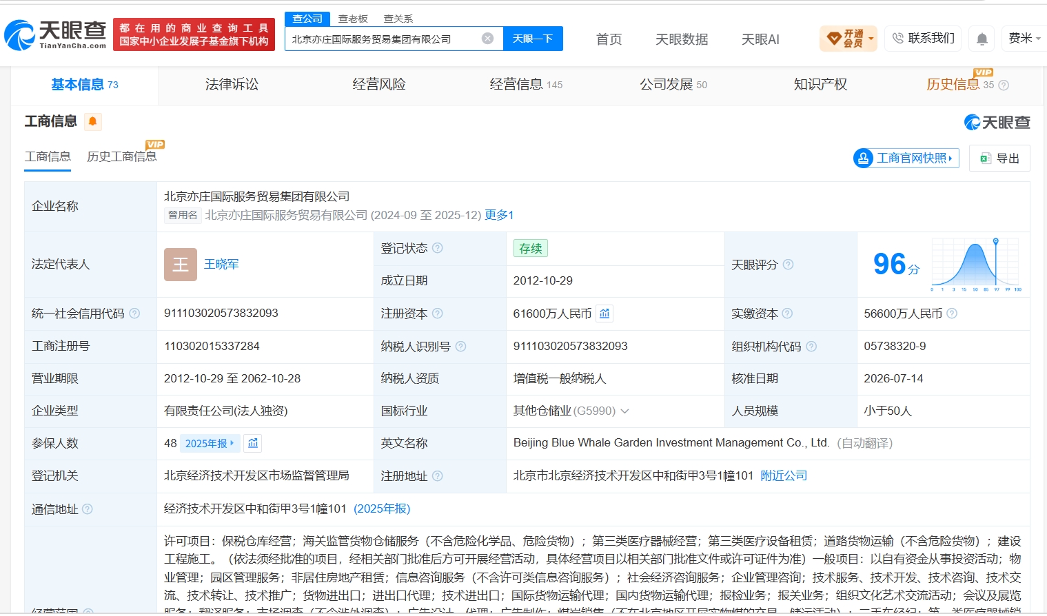Open 天眼数据 in the navigation
The image size is (1047, 616).
[x=682, y=39]
